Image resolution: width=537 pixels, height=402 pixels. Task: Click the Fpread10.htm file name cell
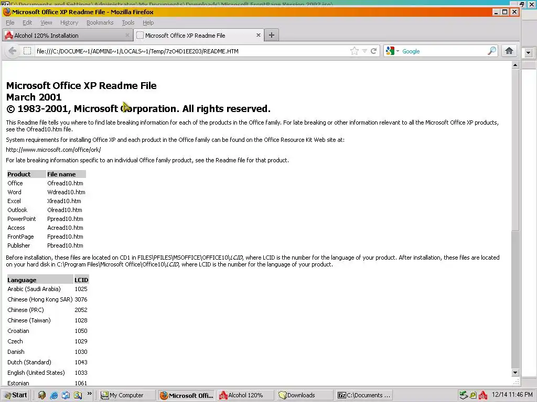pos(65,237)
